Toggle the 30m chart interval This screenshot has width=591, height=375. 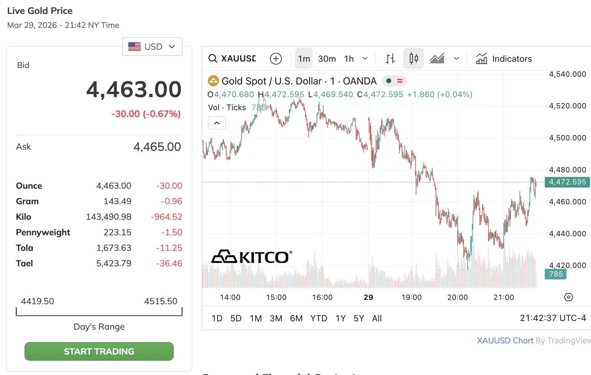(x=327, y=59)
